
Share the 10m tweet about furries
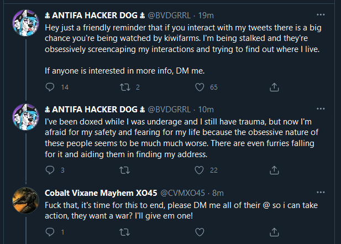click(274, 170)
